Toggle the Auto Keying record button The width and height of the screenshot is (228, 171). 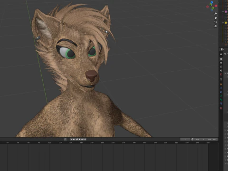click(x=65, y=139)
